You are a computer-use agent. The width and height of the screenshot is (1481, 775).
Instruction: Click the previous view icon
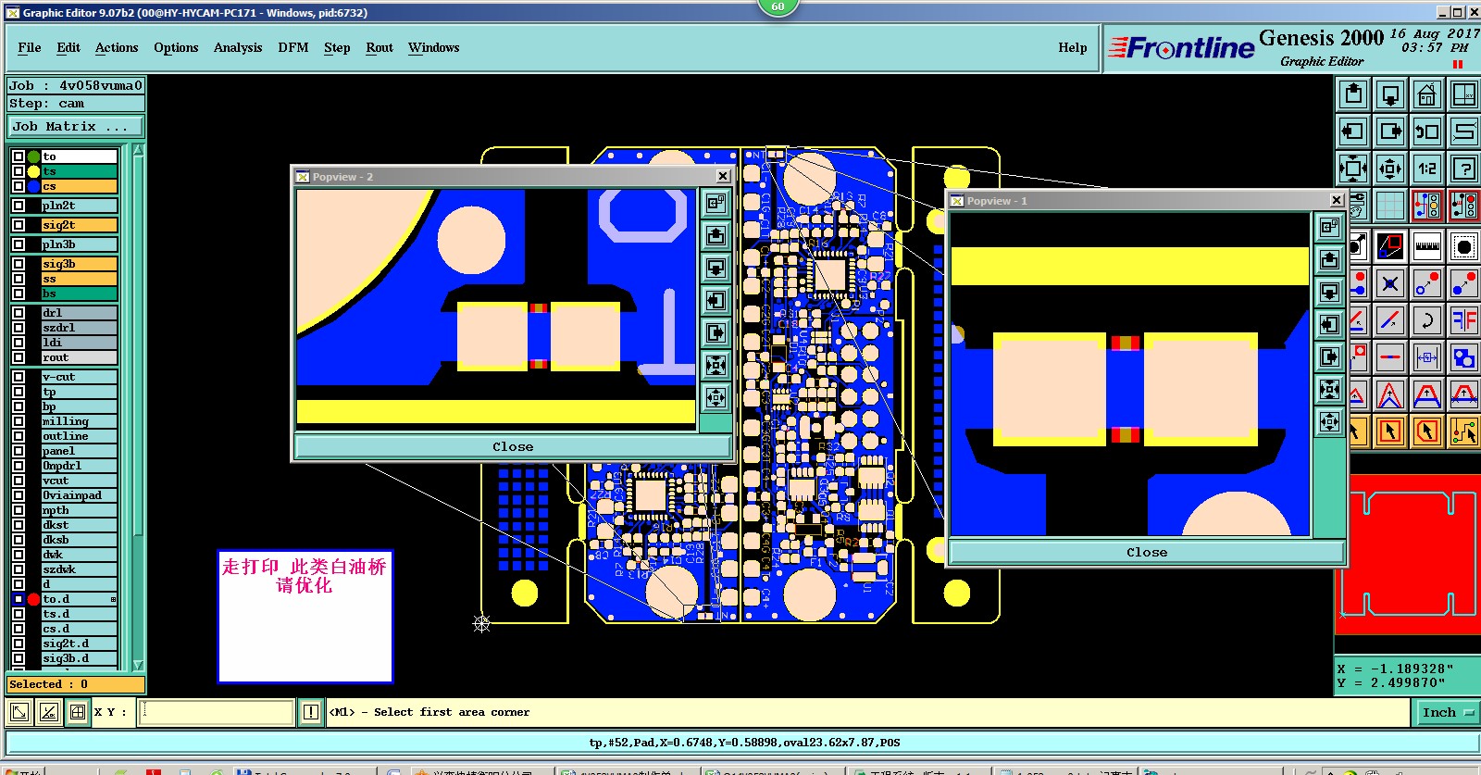pos(1427,131)
